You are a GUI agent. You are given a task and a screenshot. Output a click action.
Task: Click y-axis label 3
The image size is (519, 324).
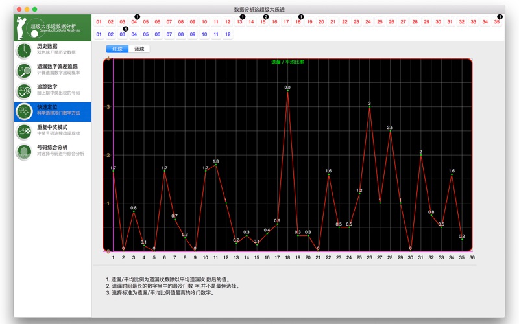coord(108,107)
